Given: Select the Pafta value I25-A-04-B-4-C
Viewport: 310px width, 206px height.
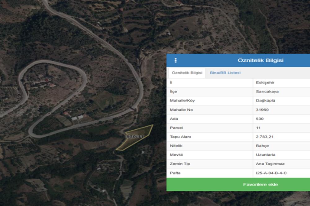Looking at the screenshot, I should 271,173.
